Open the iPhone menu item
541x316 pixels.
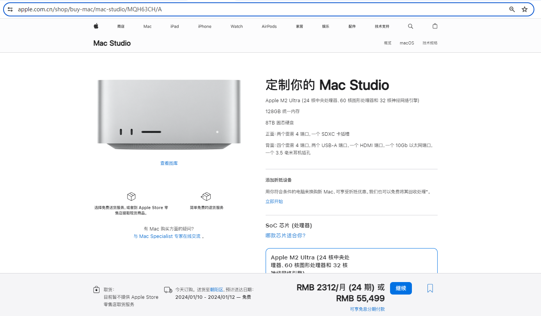click(205, 27)
